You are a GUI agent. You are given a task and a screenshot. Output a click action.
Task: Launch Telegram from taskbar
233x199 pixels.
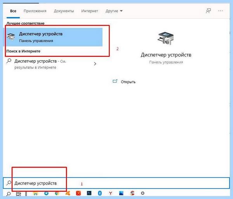[46, 193]
